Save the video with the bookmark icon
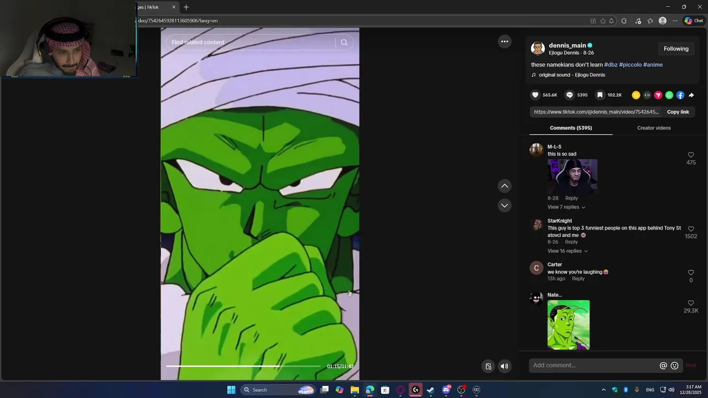 tap(600, 95)
